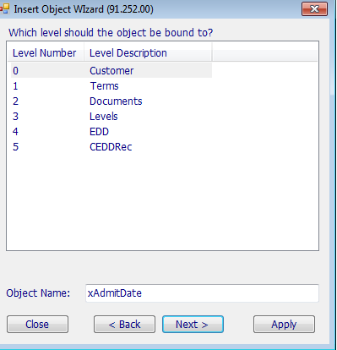The height and width of the screenshot is (350, 337).
Task: Select the EDD level row
Action: point(111,131)
